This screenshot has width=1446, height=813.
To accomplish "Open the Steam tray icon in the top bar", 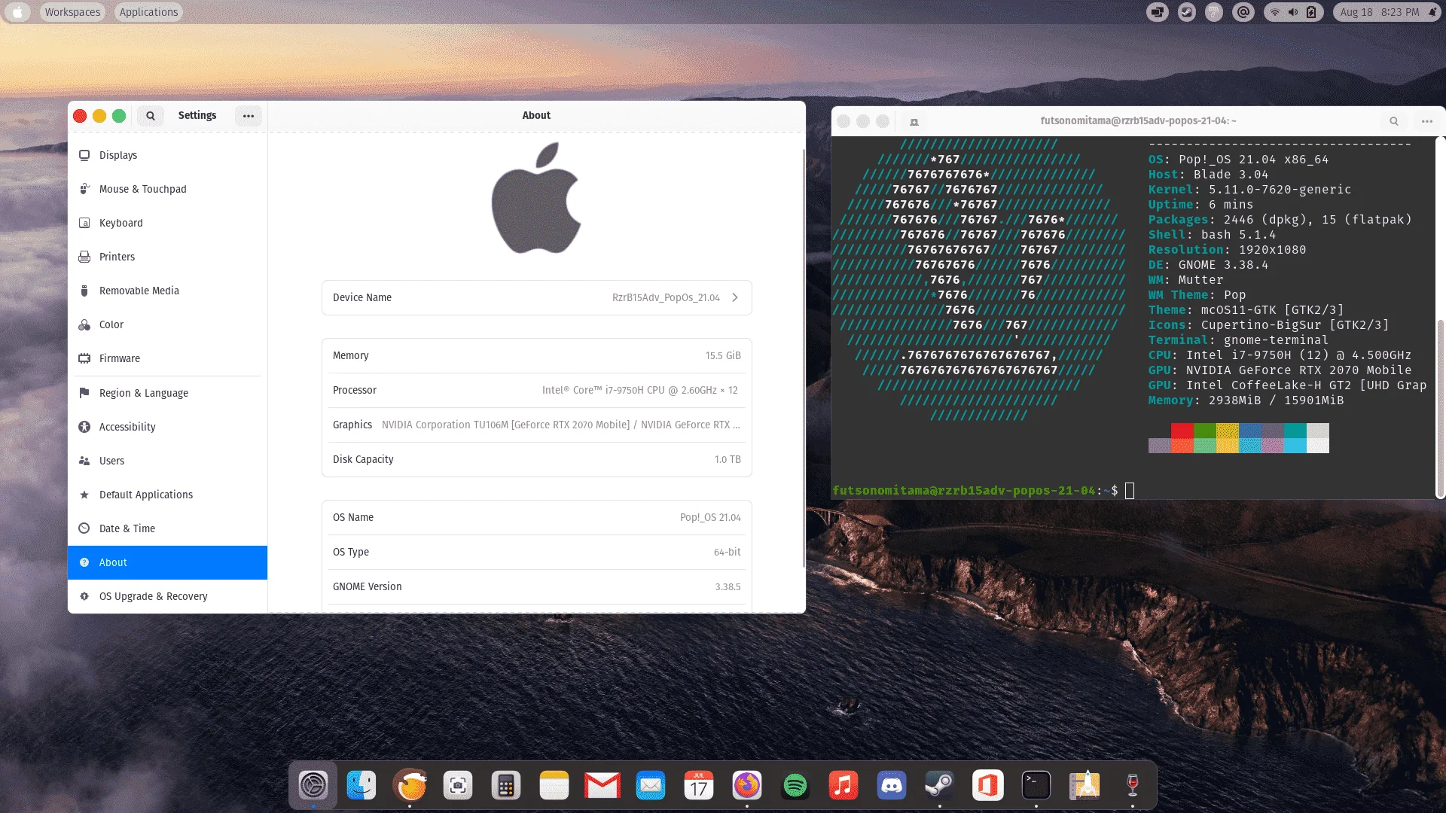I will 1186,12.
